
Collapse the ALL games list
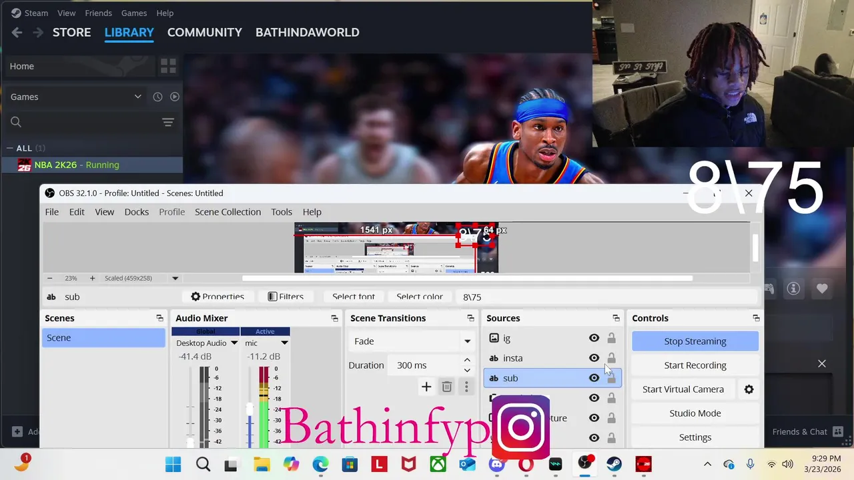[10, 148]
